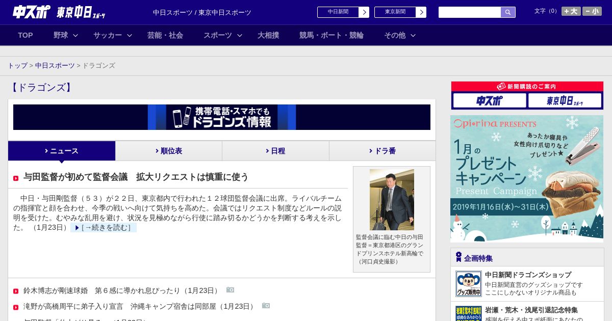Image resolution: width=612 pixels, height=321 pixels.
Task: Open 芸能・社会 navigation item
Action: coord(165,35)
